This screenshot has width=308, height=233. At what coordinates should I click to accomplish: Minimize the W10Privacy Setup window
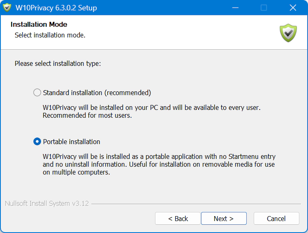(x=235, y=8)
